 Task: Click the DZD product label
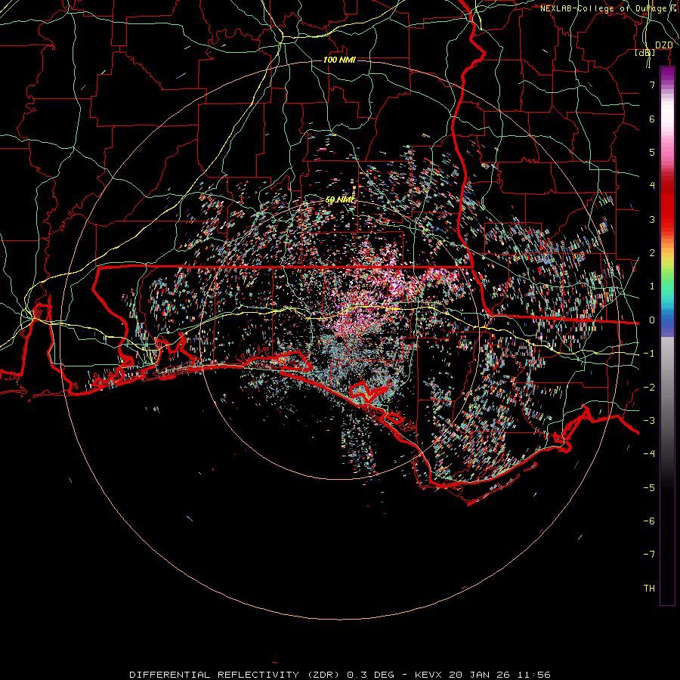click(663, 45)
